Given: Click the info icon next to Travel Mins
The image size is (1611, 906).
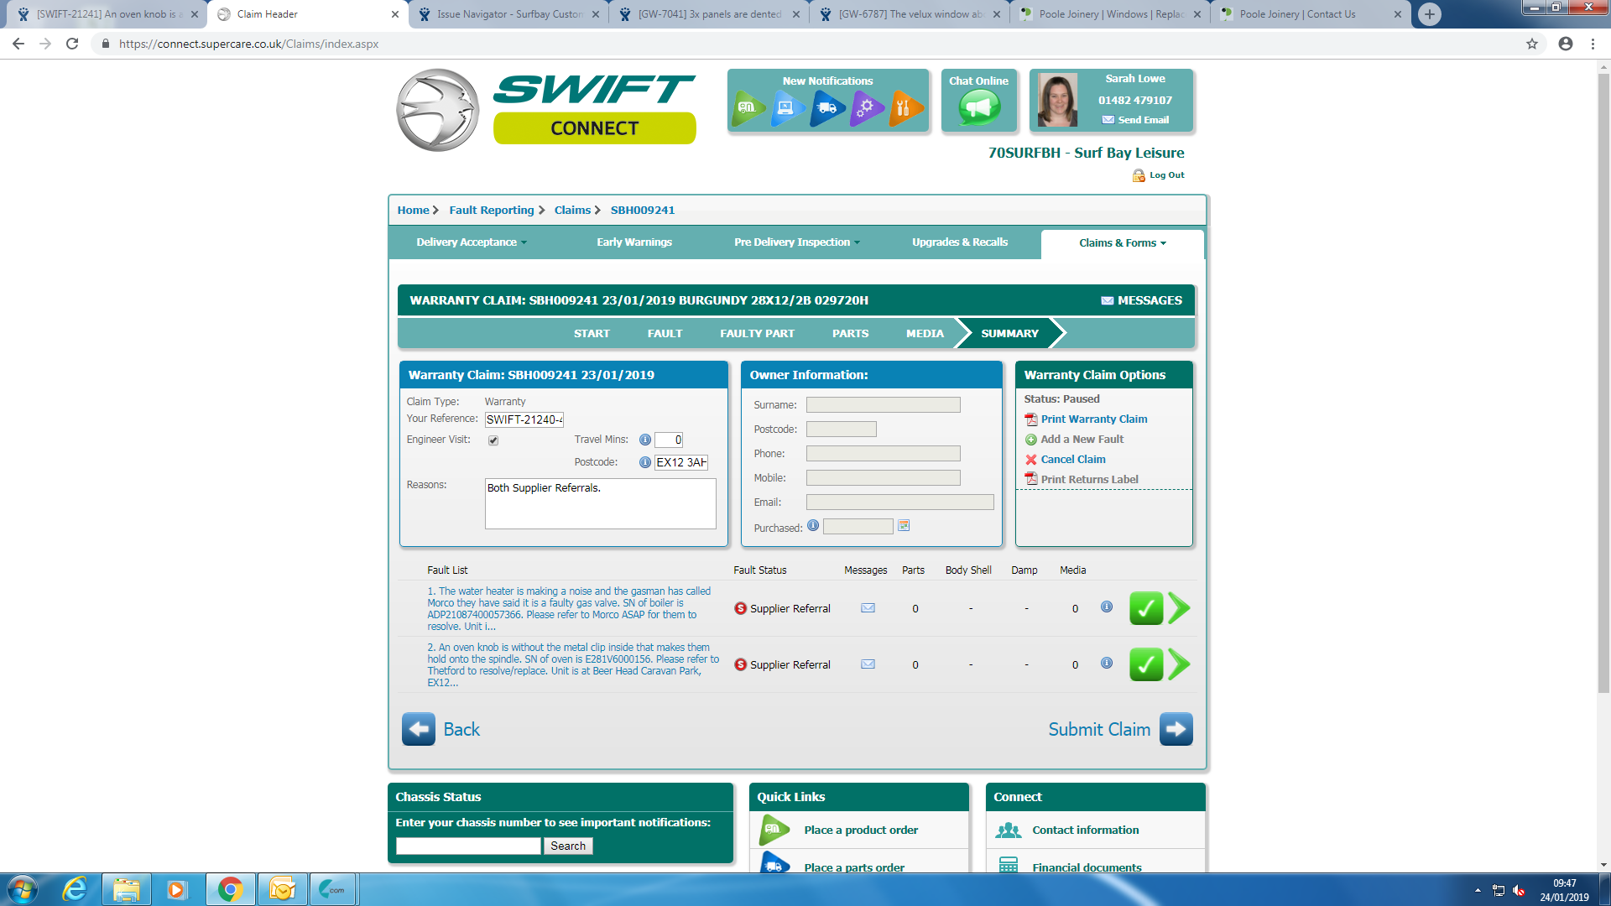Looking at the screenshot, I should 644,440.
